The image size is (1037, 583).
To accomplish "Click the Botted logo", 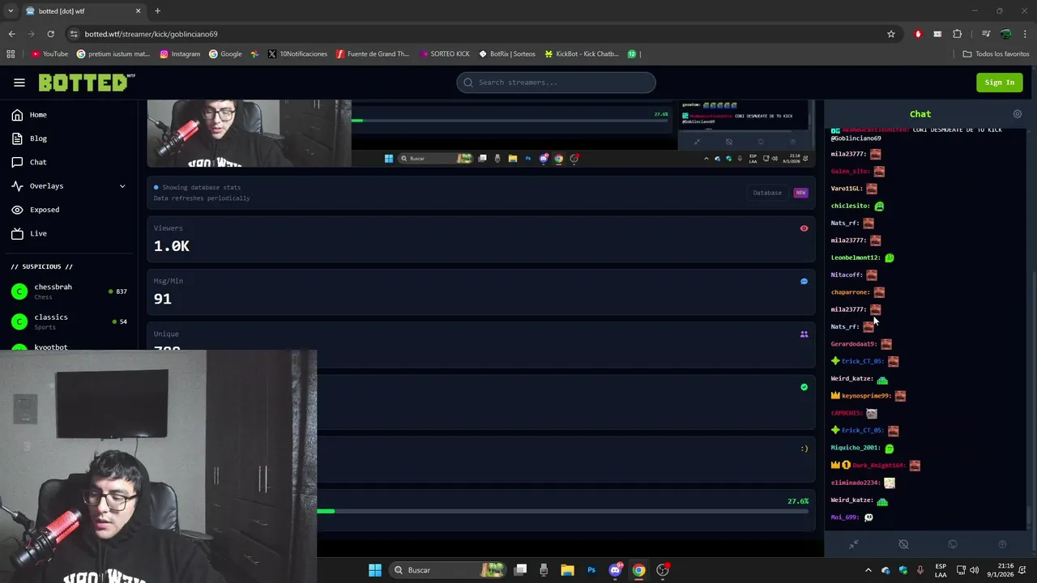I will tap(87, 83).
